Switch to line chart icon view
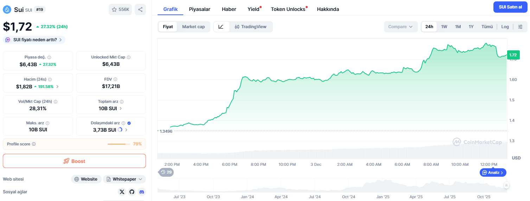The image size is (530, 201). pyautogui.click(x=221, y=27)
